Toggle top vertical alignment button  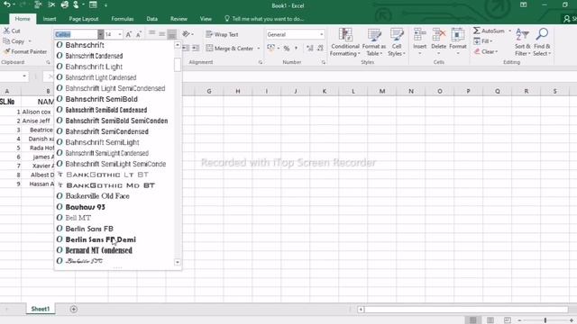(x=152, y=34)
